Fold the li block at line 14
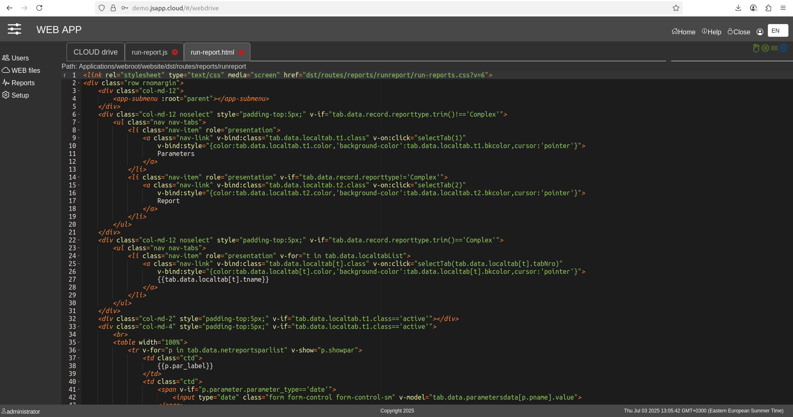793x417 pixels. [79, 177]
